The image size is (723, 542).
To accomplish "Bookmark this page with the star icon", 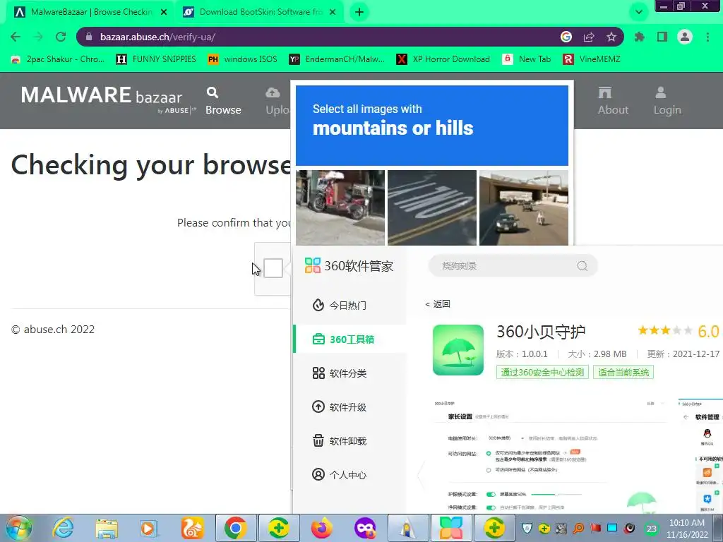I will 611,37.
